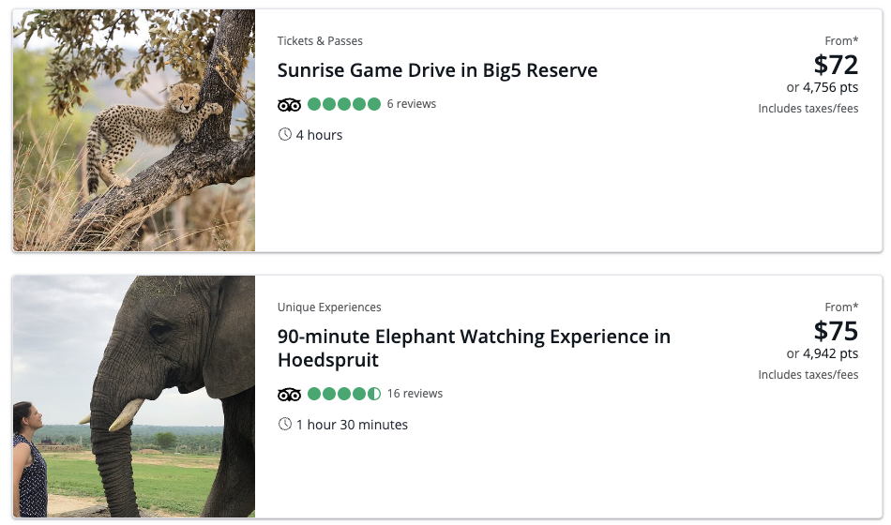Viewport: 891px width, 525px height.
Task: Open the elephant photo thumbnail
Action: coord(134,397)
